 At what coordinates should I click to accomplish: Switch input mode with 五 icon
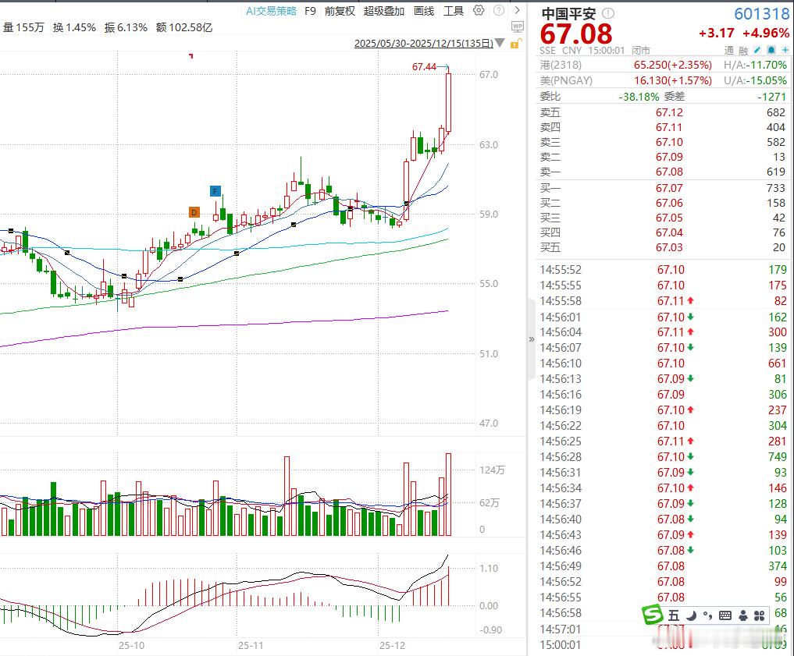click(673, 615)
